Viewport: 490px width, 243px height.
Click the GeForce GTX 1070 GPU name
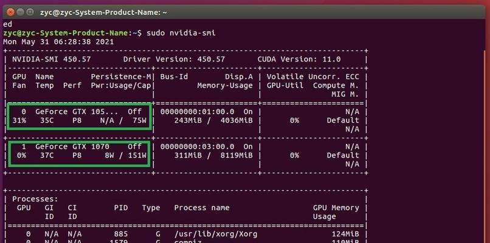pos(72,146)
